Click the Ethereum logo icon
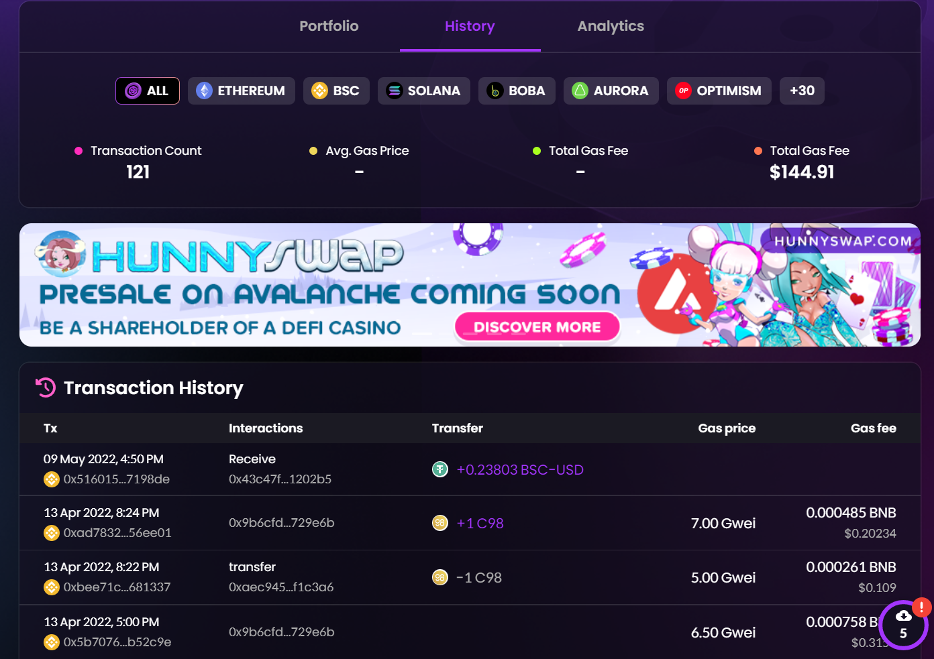The height and width of the screenshot is (659, 934). 204,91
